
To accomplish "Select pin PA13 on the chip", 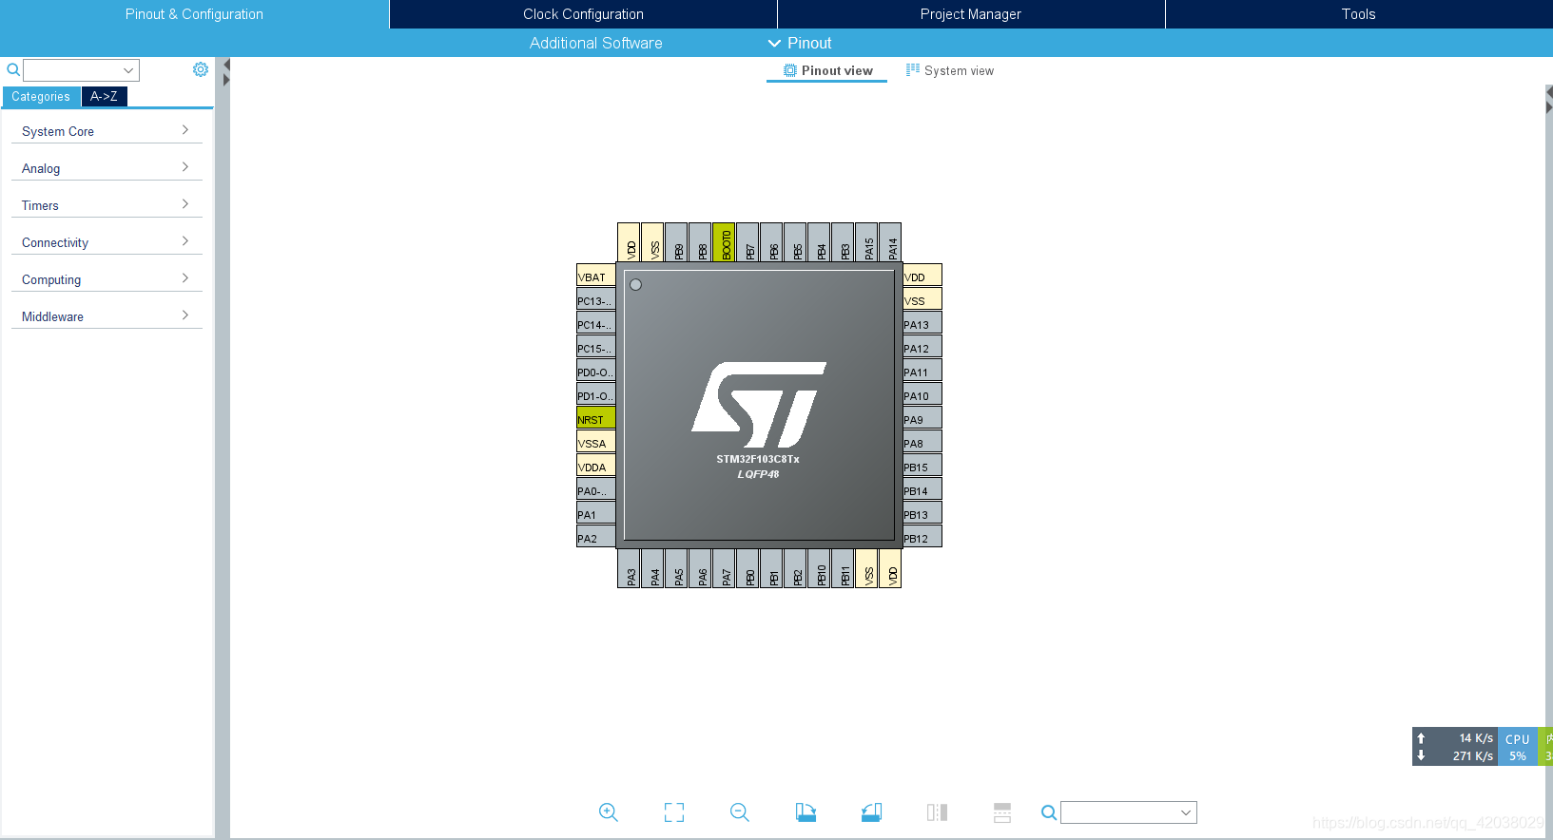I will coord(922,323).
